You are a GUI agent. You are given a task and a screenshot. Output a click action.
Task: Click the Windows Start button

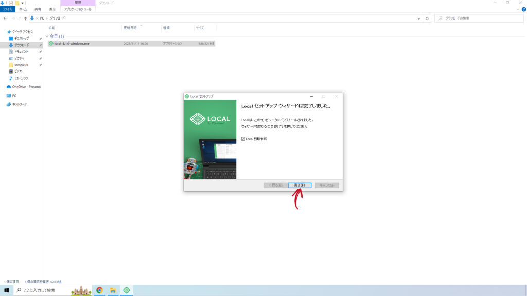click(6, 290)
